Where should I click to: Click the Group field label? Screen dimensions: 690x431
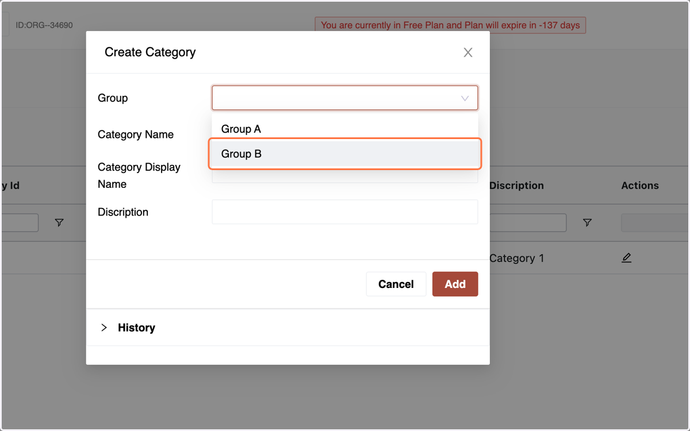coord(113,98)
